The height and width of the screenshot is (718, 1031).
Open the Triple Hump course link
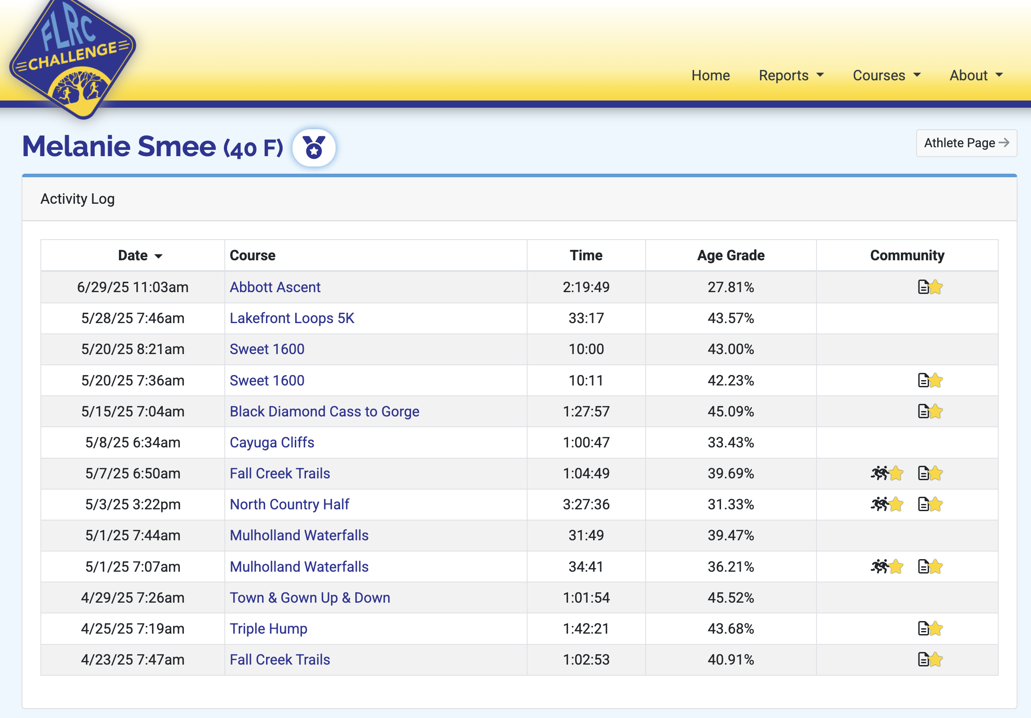click(x=269, y=629)
